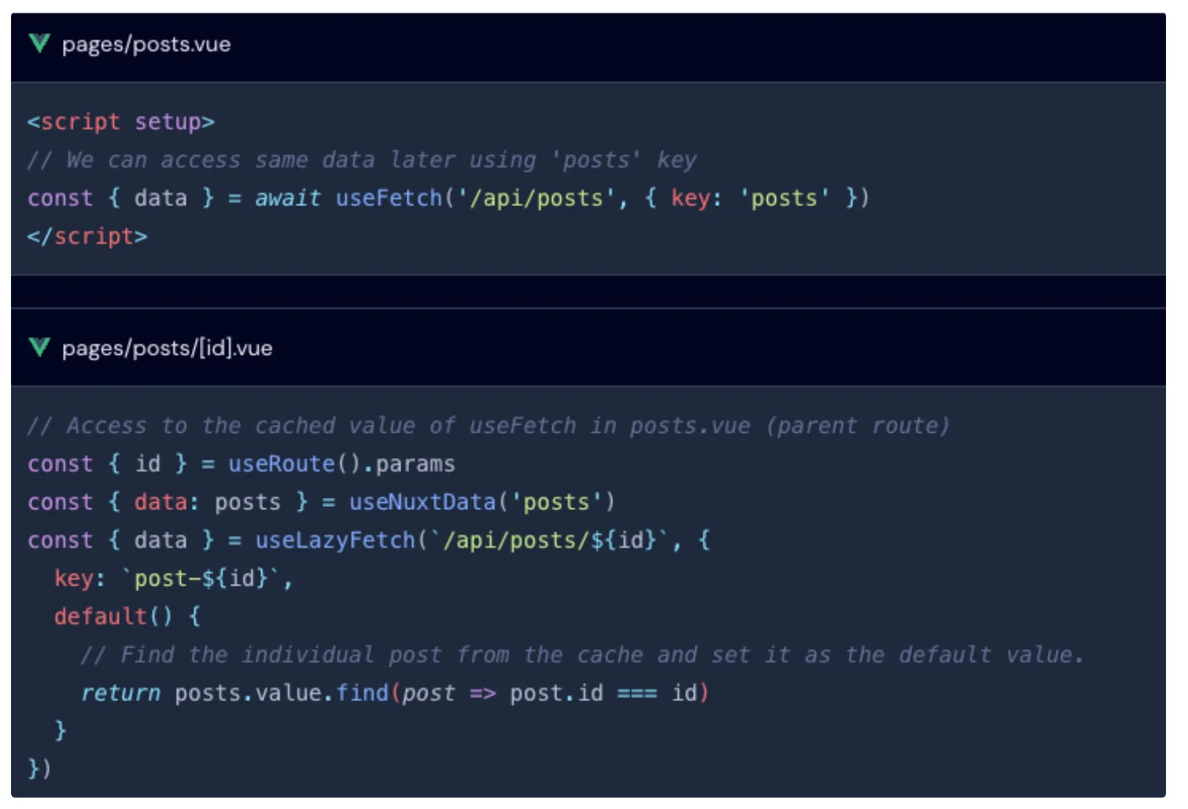1188x809 pixels.
Task: Click the useNuxtData function name
Action: (x=422, y=502)
